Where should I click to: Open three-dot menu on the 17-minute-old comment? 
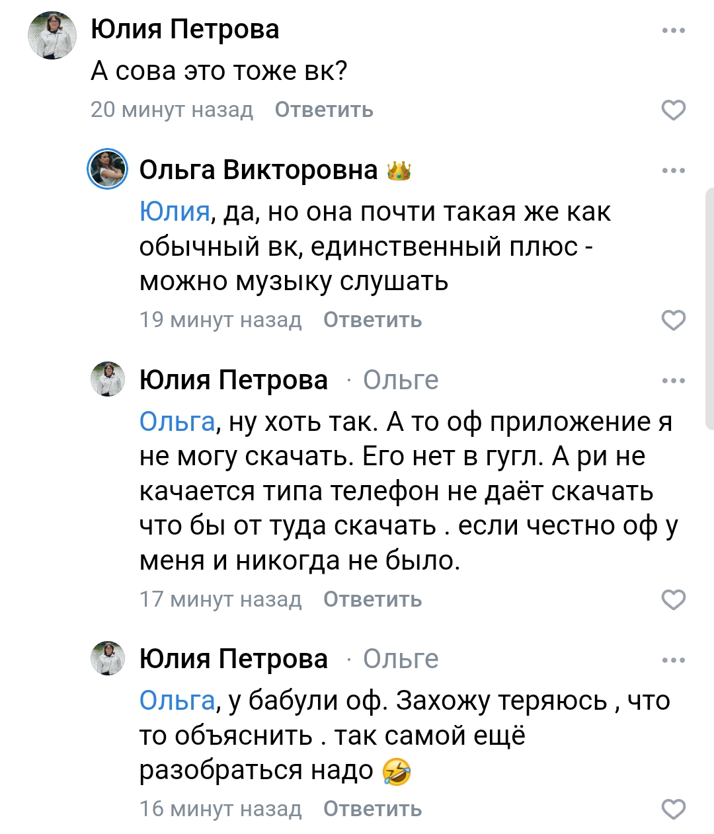(673, 381)
